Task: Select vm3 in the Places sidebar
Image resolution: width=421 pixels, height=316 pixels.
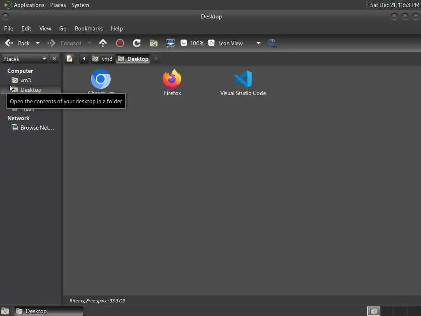Action: tap(30, 80)
